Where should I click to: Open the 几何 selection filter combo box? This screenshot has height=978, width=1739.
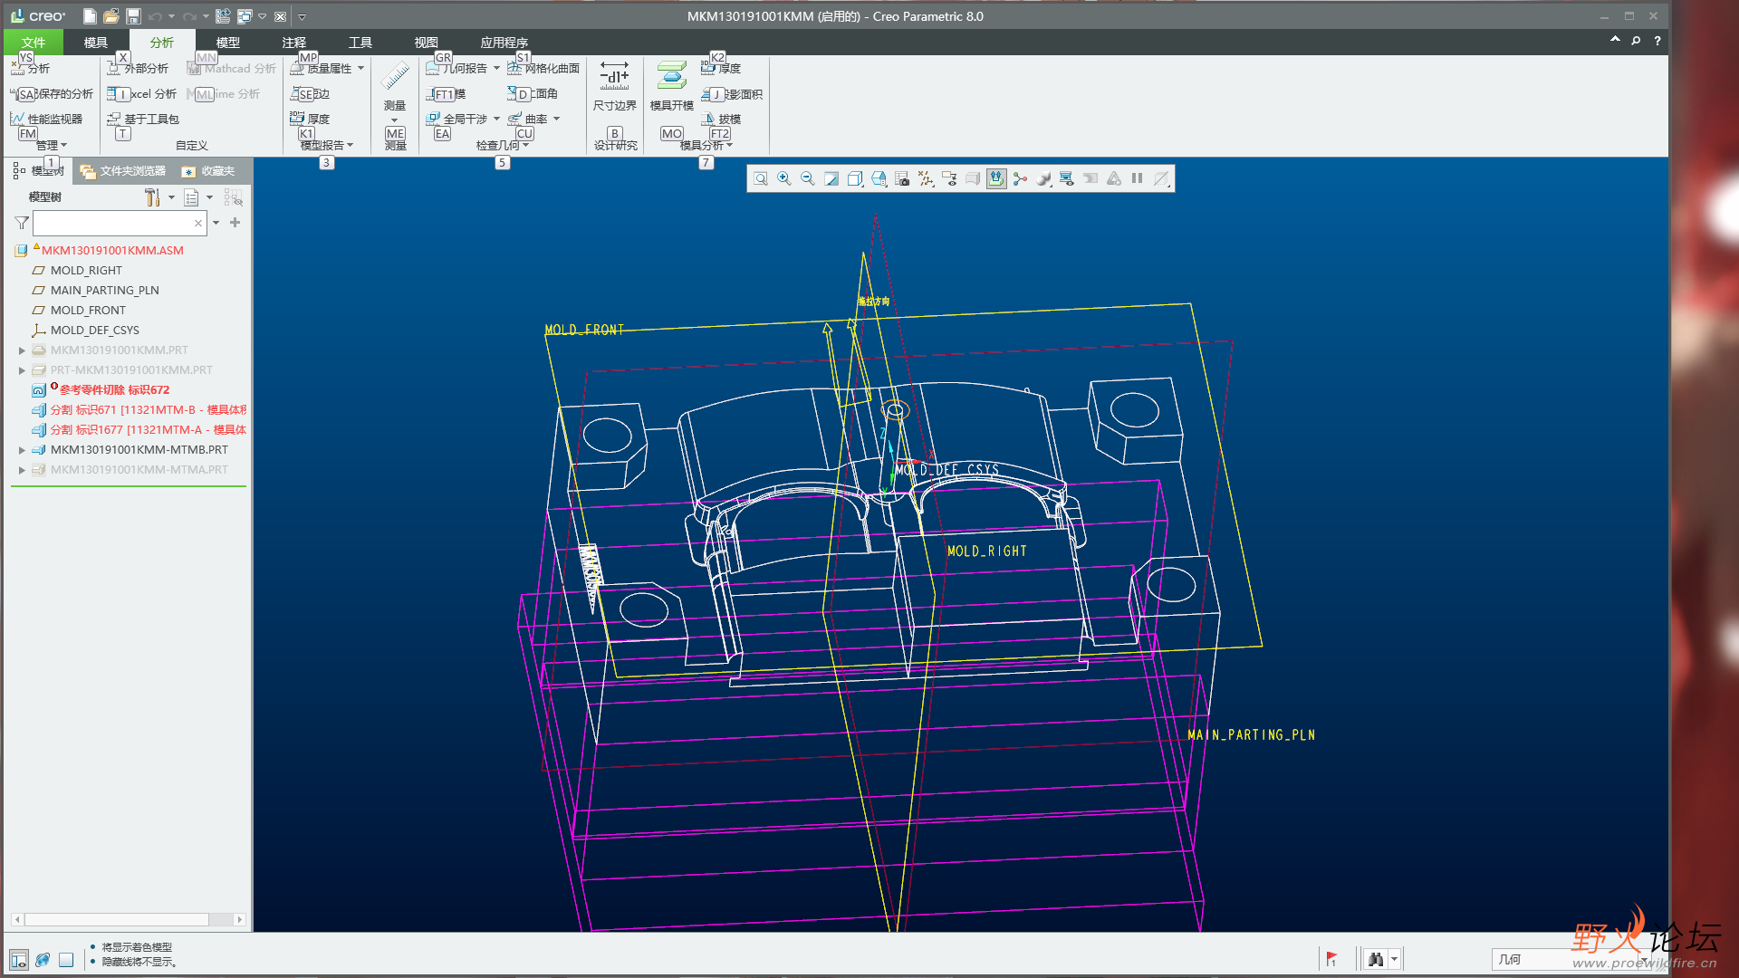coord(1571,959)
